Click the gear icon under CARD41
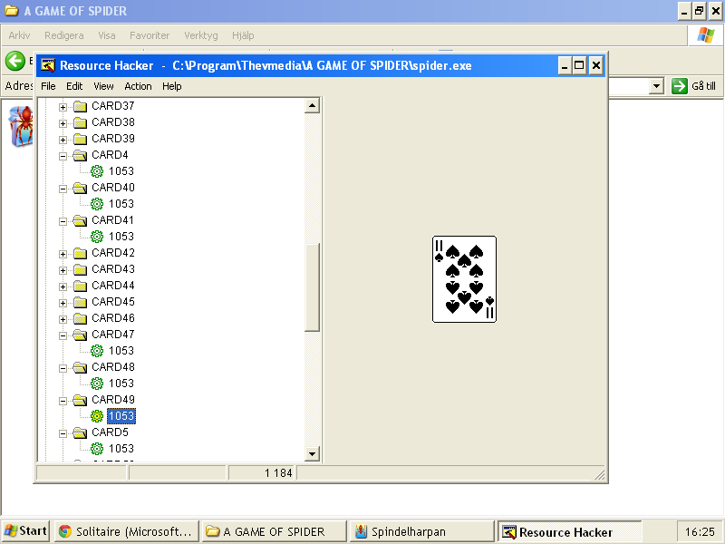Image resolution: width=725 pixels, height=544 pixels. pos(97,237)
